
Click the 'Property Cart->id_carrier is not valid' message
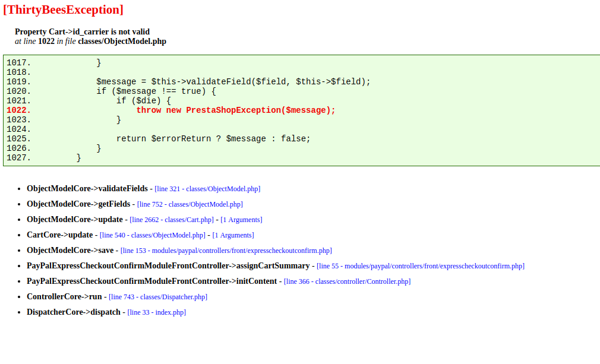[82, 31]
